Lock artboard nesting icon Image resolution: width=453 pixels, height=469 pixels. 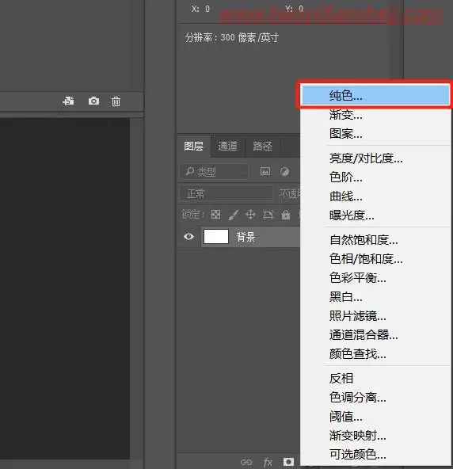tap(268, 215)
